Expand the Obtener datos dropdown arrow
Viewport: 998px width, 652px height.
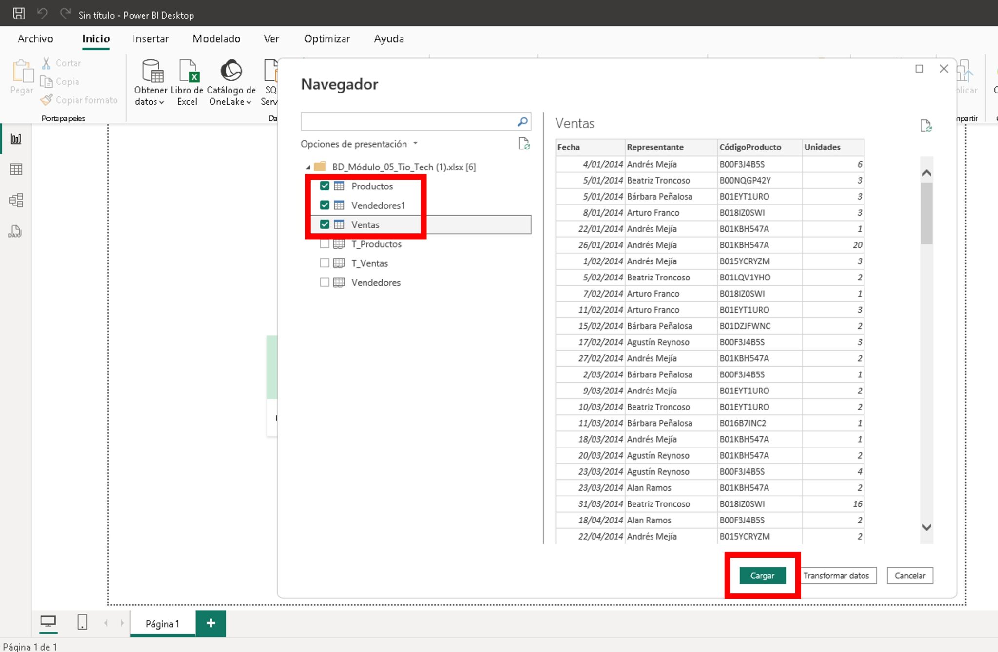pyautogui.click(x=163, y=102)
